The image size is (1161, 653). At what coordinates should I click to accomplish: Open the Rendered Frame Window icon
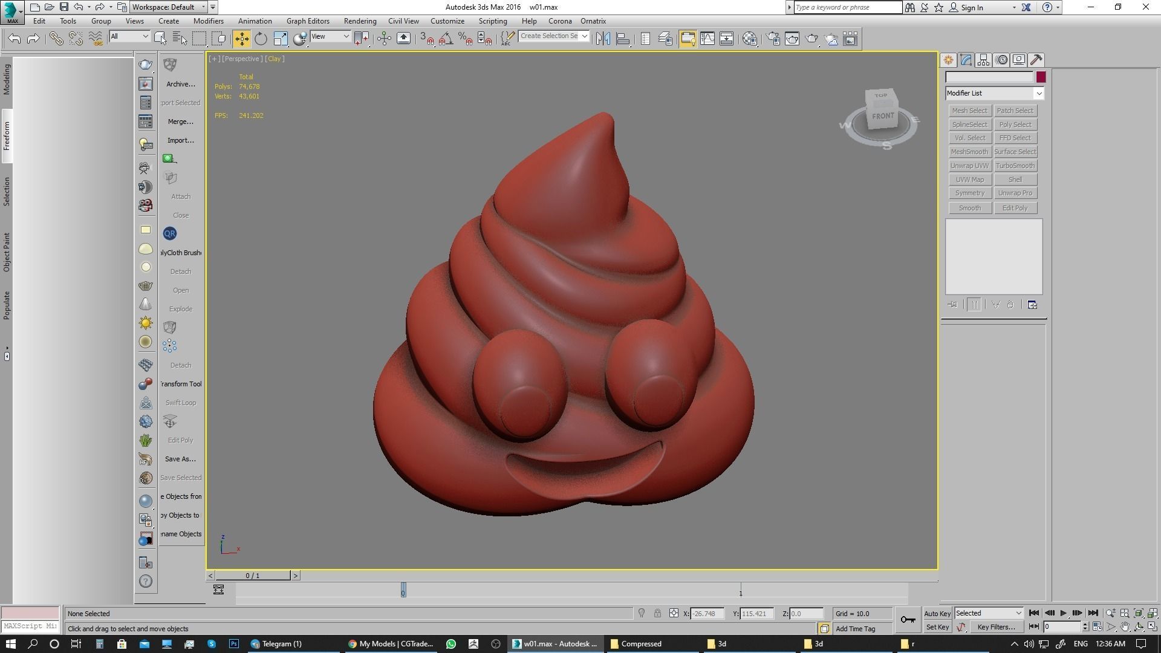click(792, 39)
